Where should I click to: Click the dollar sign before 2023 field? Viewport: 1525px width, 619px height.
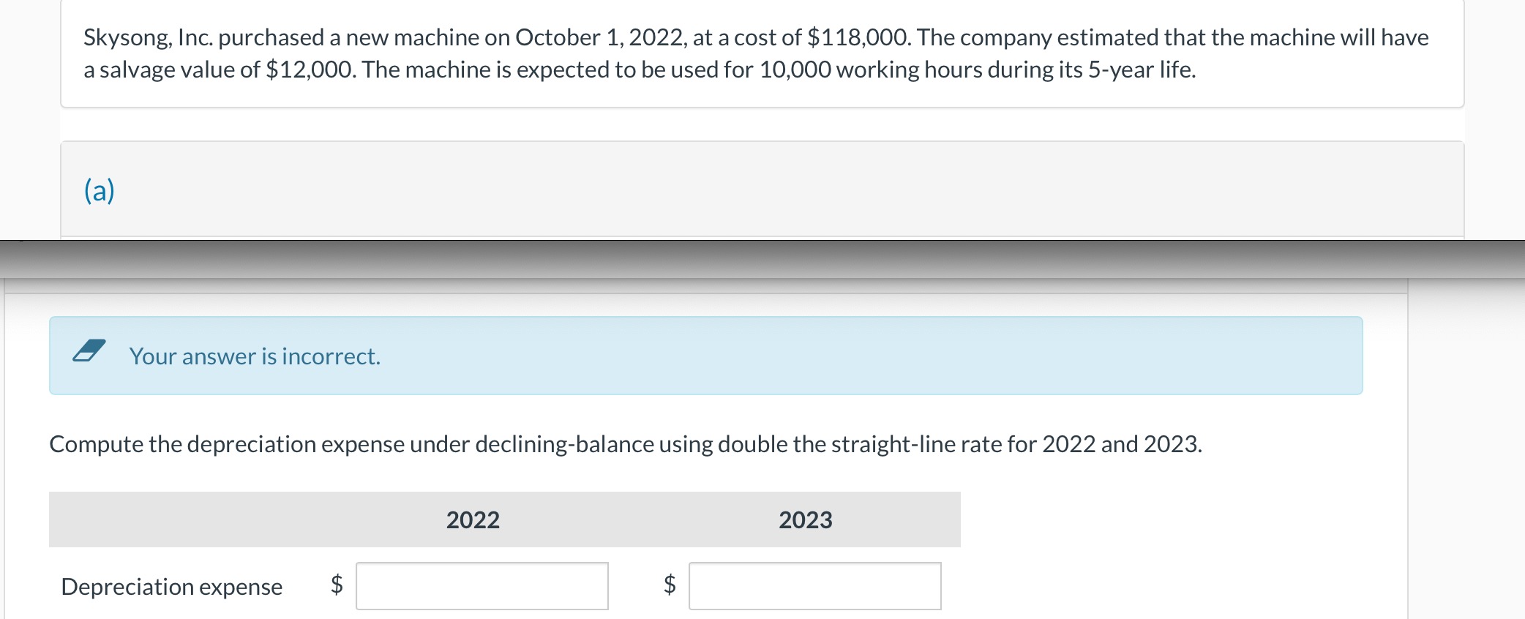tap(670, 584)
